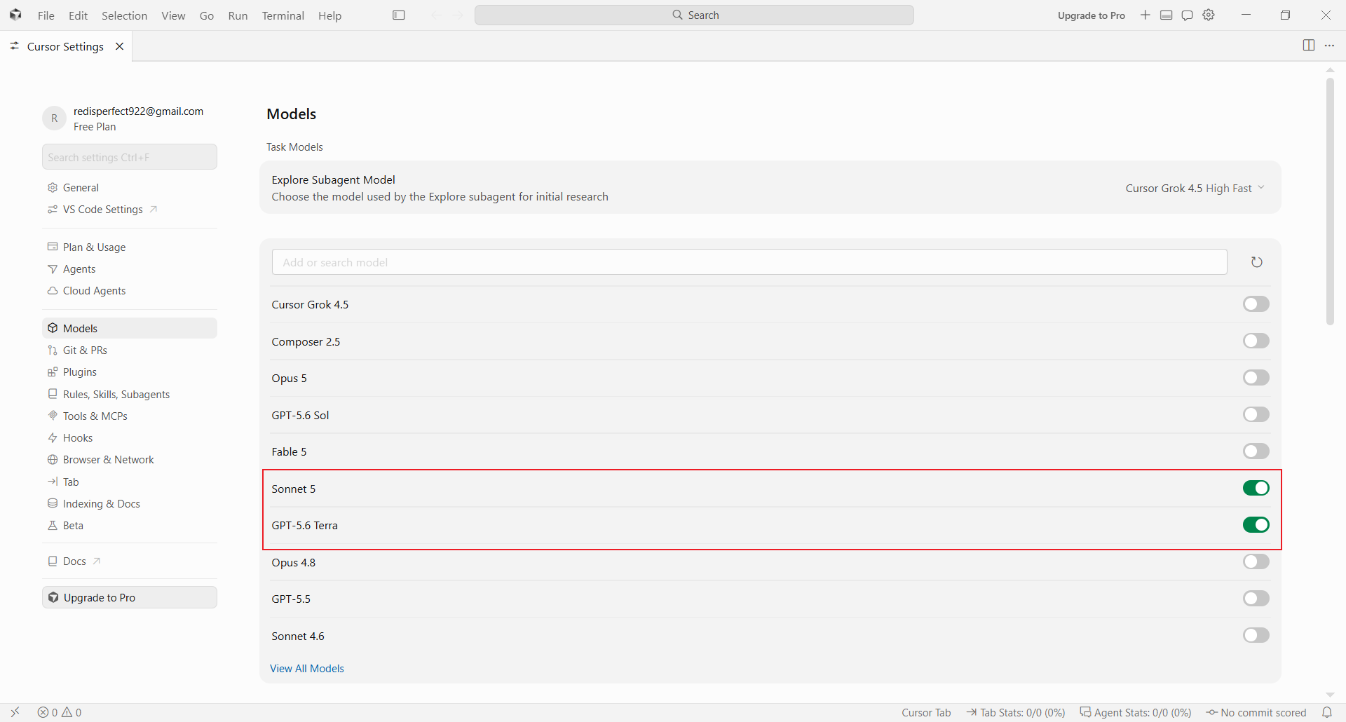1346x722 pixels.
Task: Open the Run menu
Action: click(x=238, y=15)
